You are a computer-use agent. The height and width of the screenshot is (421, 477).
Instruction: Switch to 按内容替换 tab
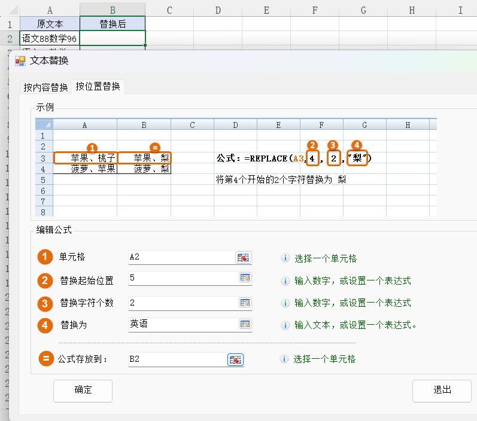coord(45,87)
